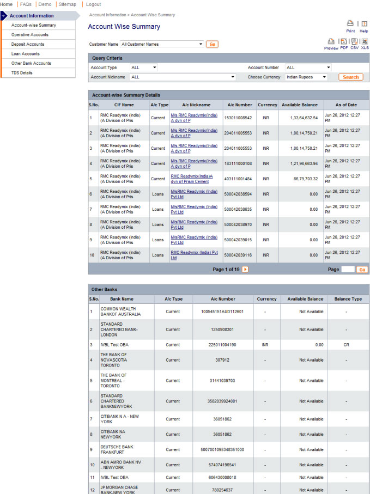Click balance 1,21,96,663.94

[304, 163]
